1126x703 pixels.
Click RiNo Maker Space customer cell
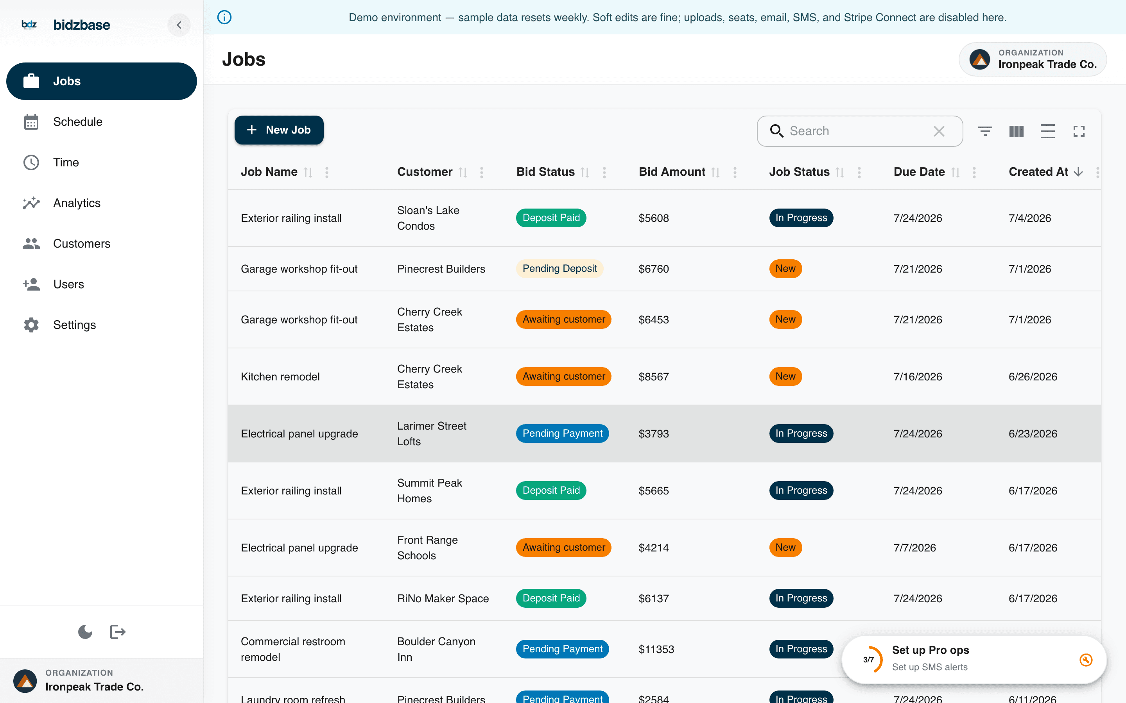(443, 598)
